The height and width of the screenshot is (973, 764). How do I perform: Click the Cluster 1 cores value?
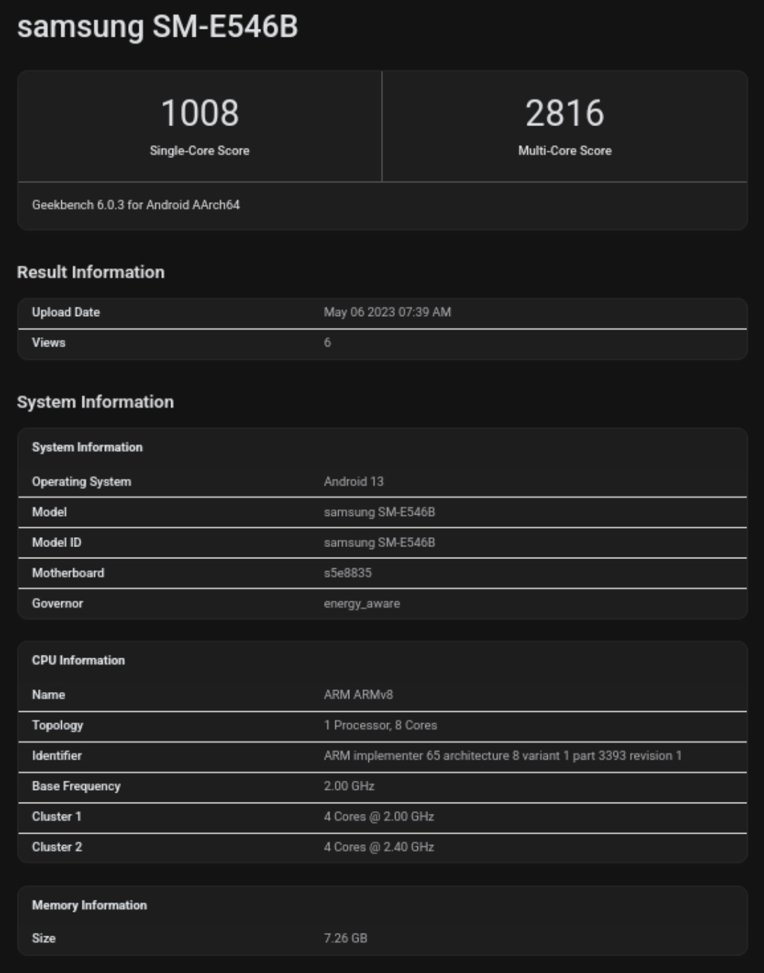378,817
